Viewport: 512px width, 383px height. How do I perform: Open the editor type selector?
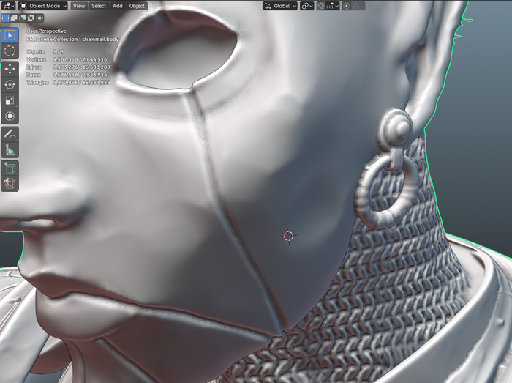8,6
